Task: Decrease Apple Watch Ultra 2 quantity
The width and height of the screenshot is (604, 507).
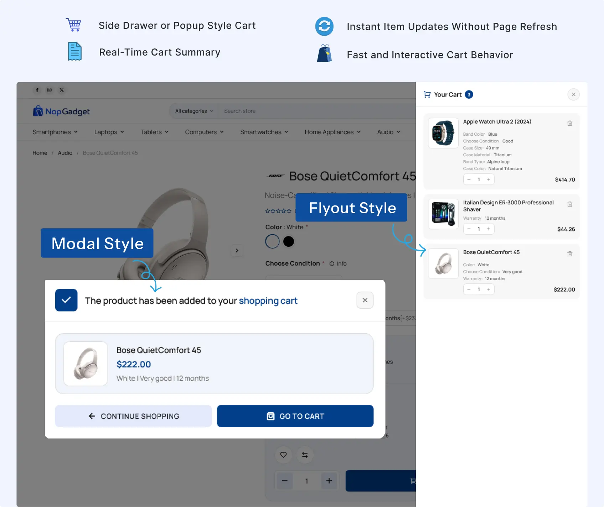Action: [469, 179]
